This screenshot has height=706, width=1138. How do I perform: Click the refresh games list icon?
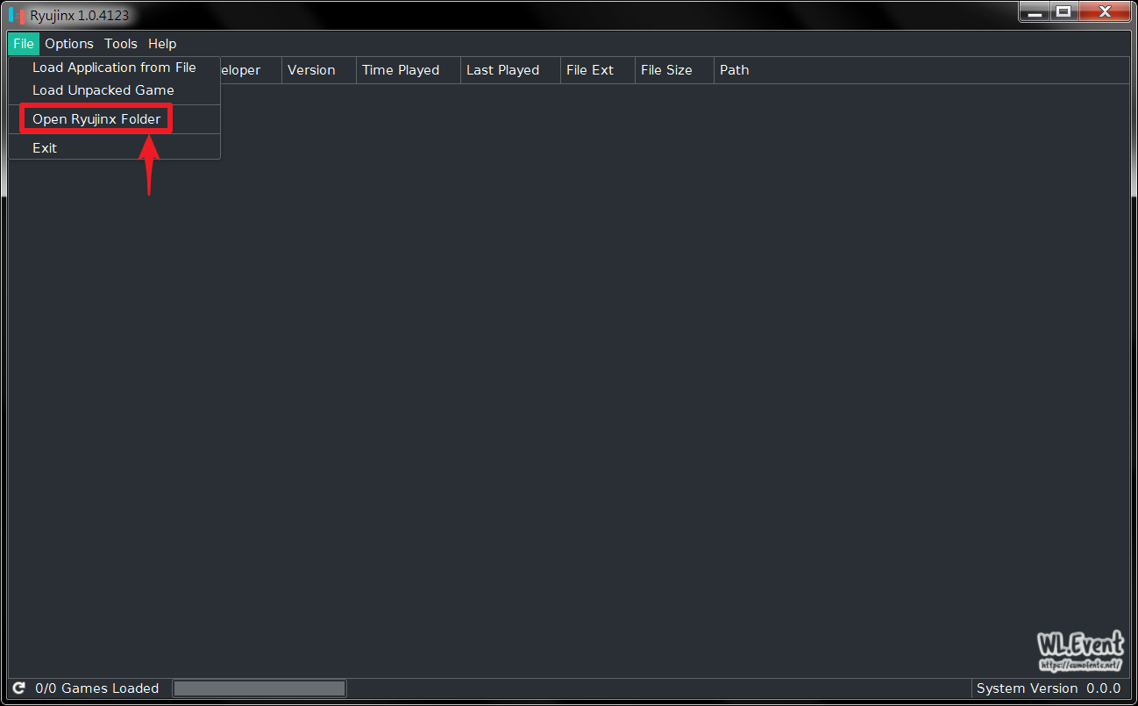[18, 688]
